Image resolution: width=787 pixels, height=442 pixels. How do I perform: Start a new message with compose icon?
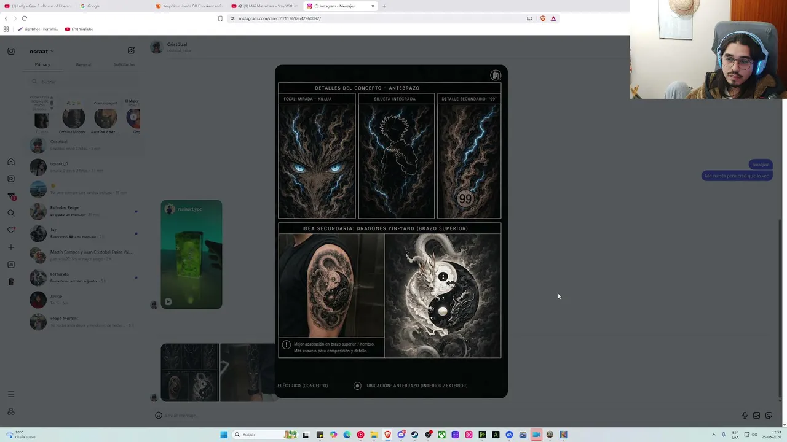pyautogui.click(x=131, y=51)
